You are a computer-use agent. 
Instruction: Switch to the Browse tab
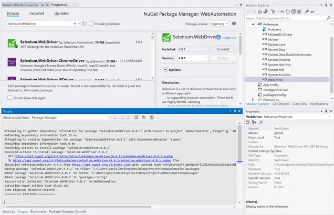coord(13,13)
